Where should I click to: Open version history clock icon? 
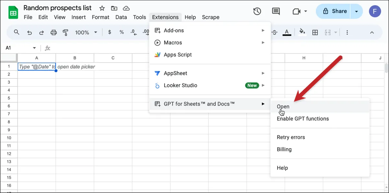pyautogui.click(x=257, y=11)
